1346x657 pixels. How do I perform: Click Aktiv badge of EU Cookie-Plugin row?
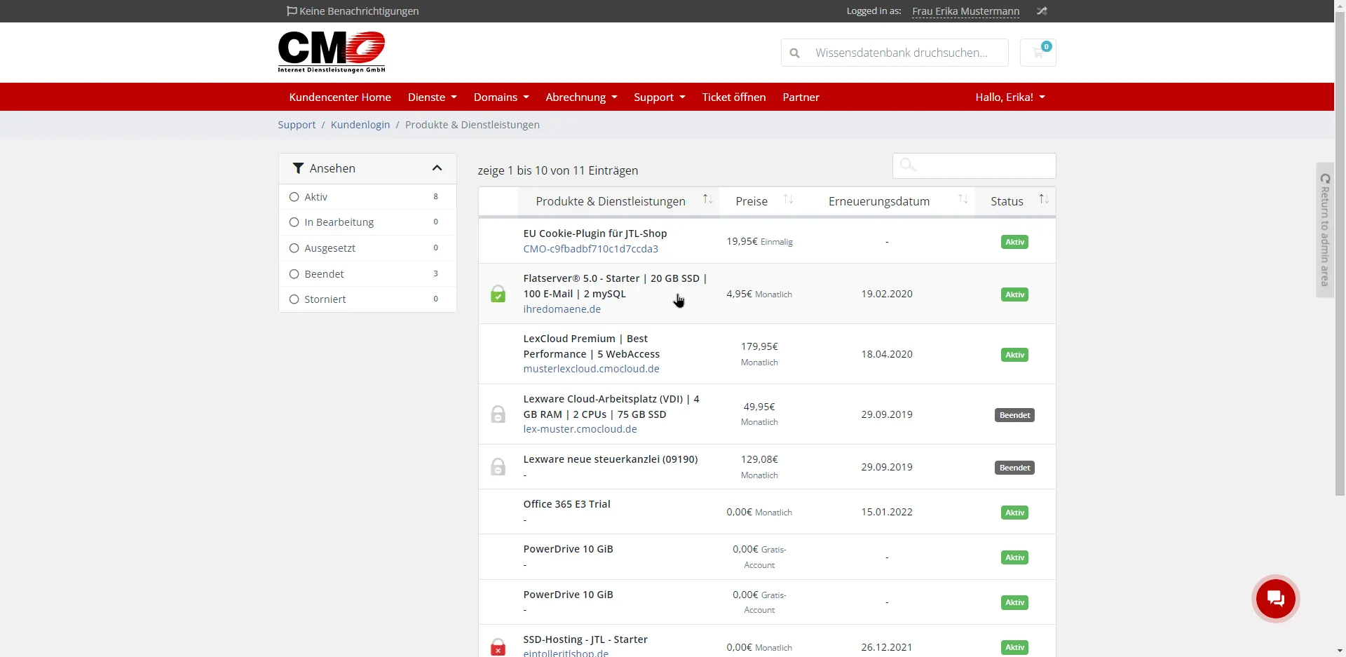[1014, 242]
